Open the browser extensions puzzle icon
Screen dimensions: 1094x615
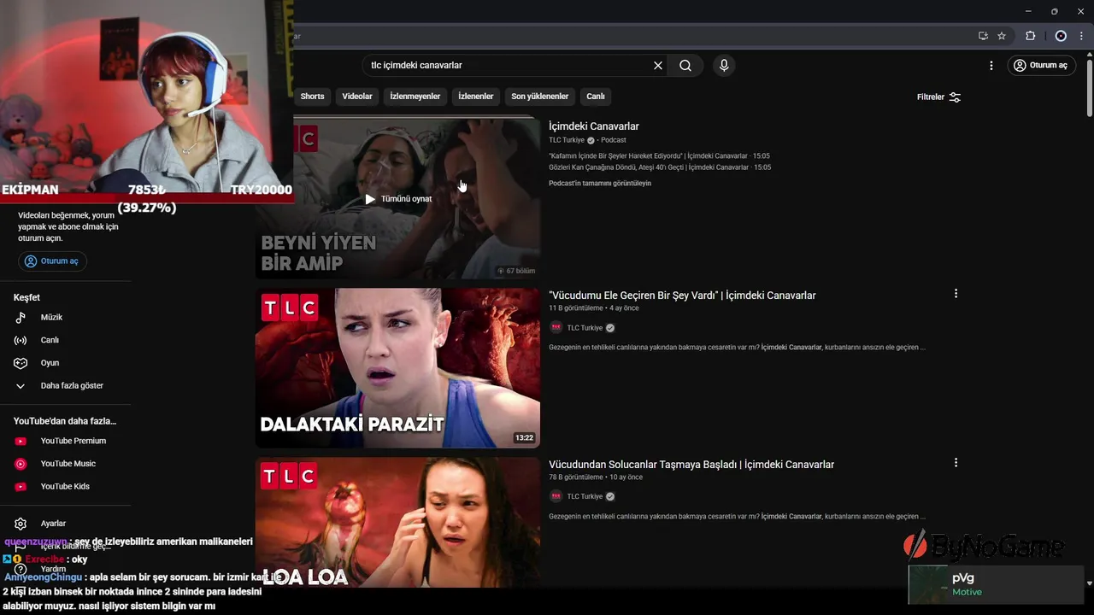click(x=1030, y=36)
